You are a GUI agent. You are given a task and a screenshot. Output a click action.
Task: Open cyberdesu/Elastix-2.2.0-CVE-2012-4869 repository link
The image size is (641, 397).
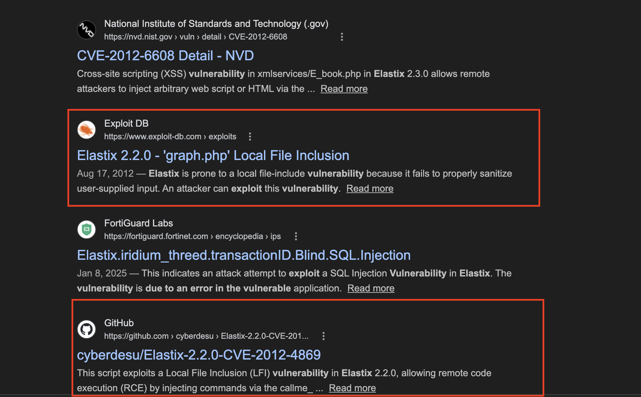(x=199, y=355)
